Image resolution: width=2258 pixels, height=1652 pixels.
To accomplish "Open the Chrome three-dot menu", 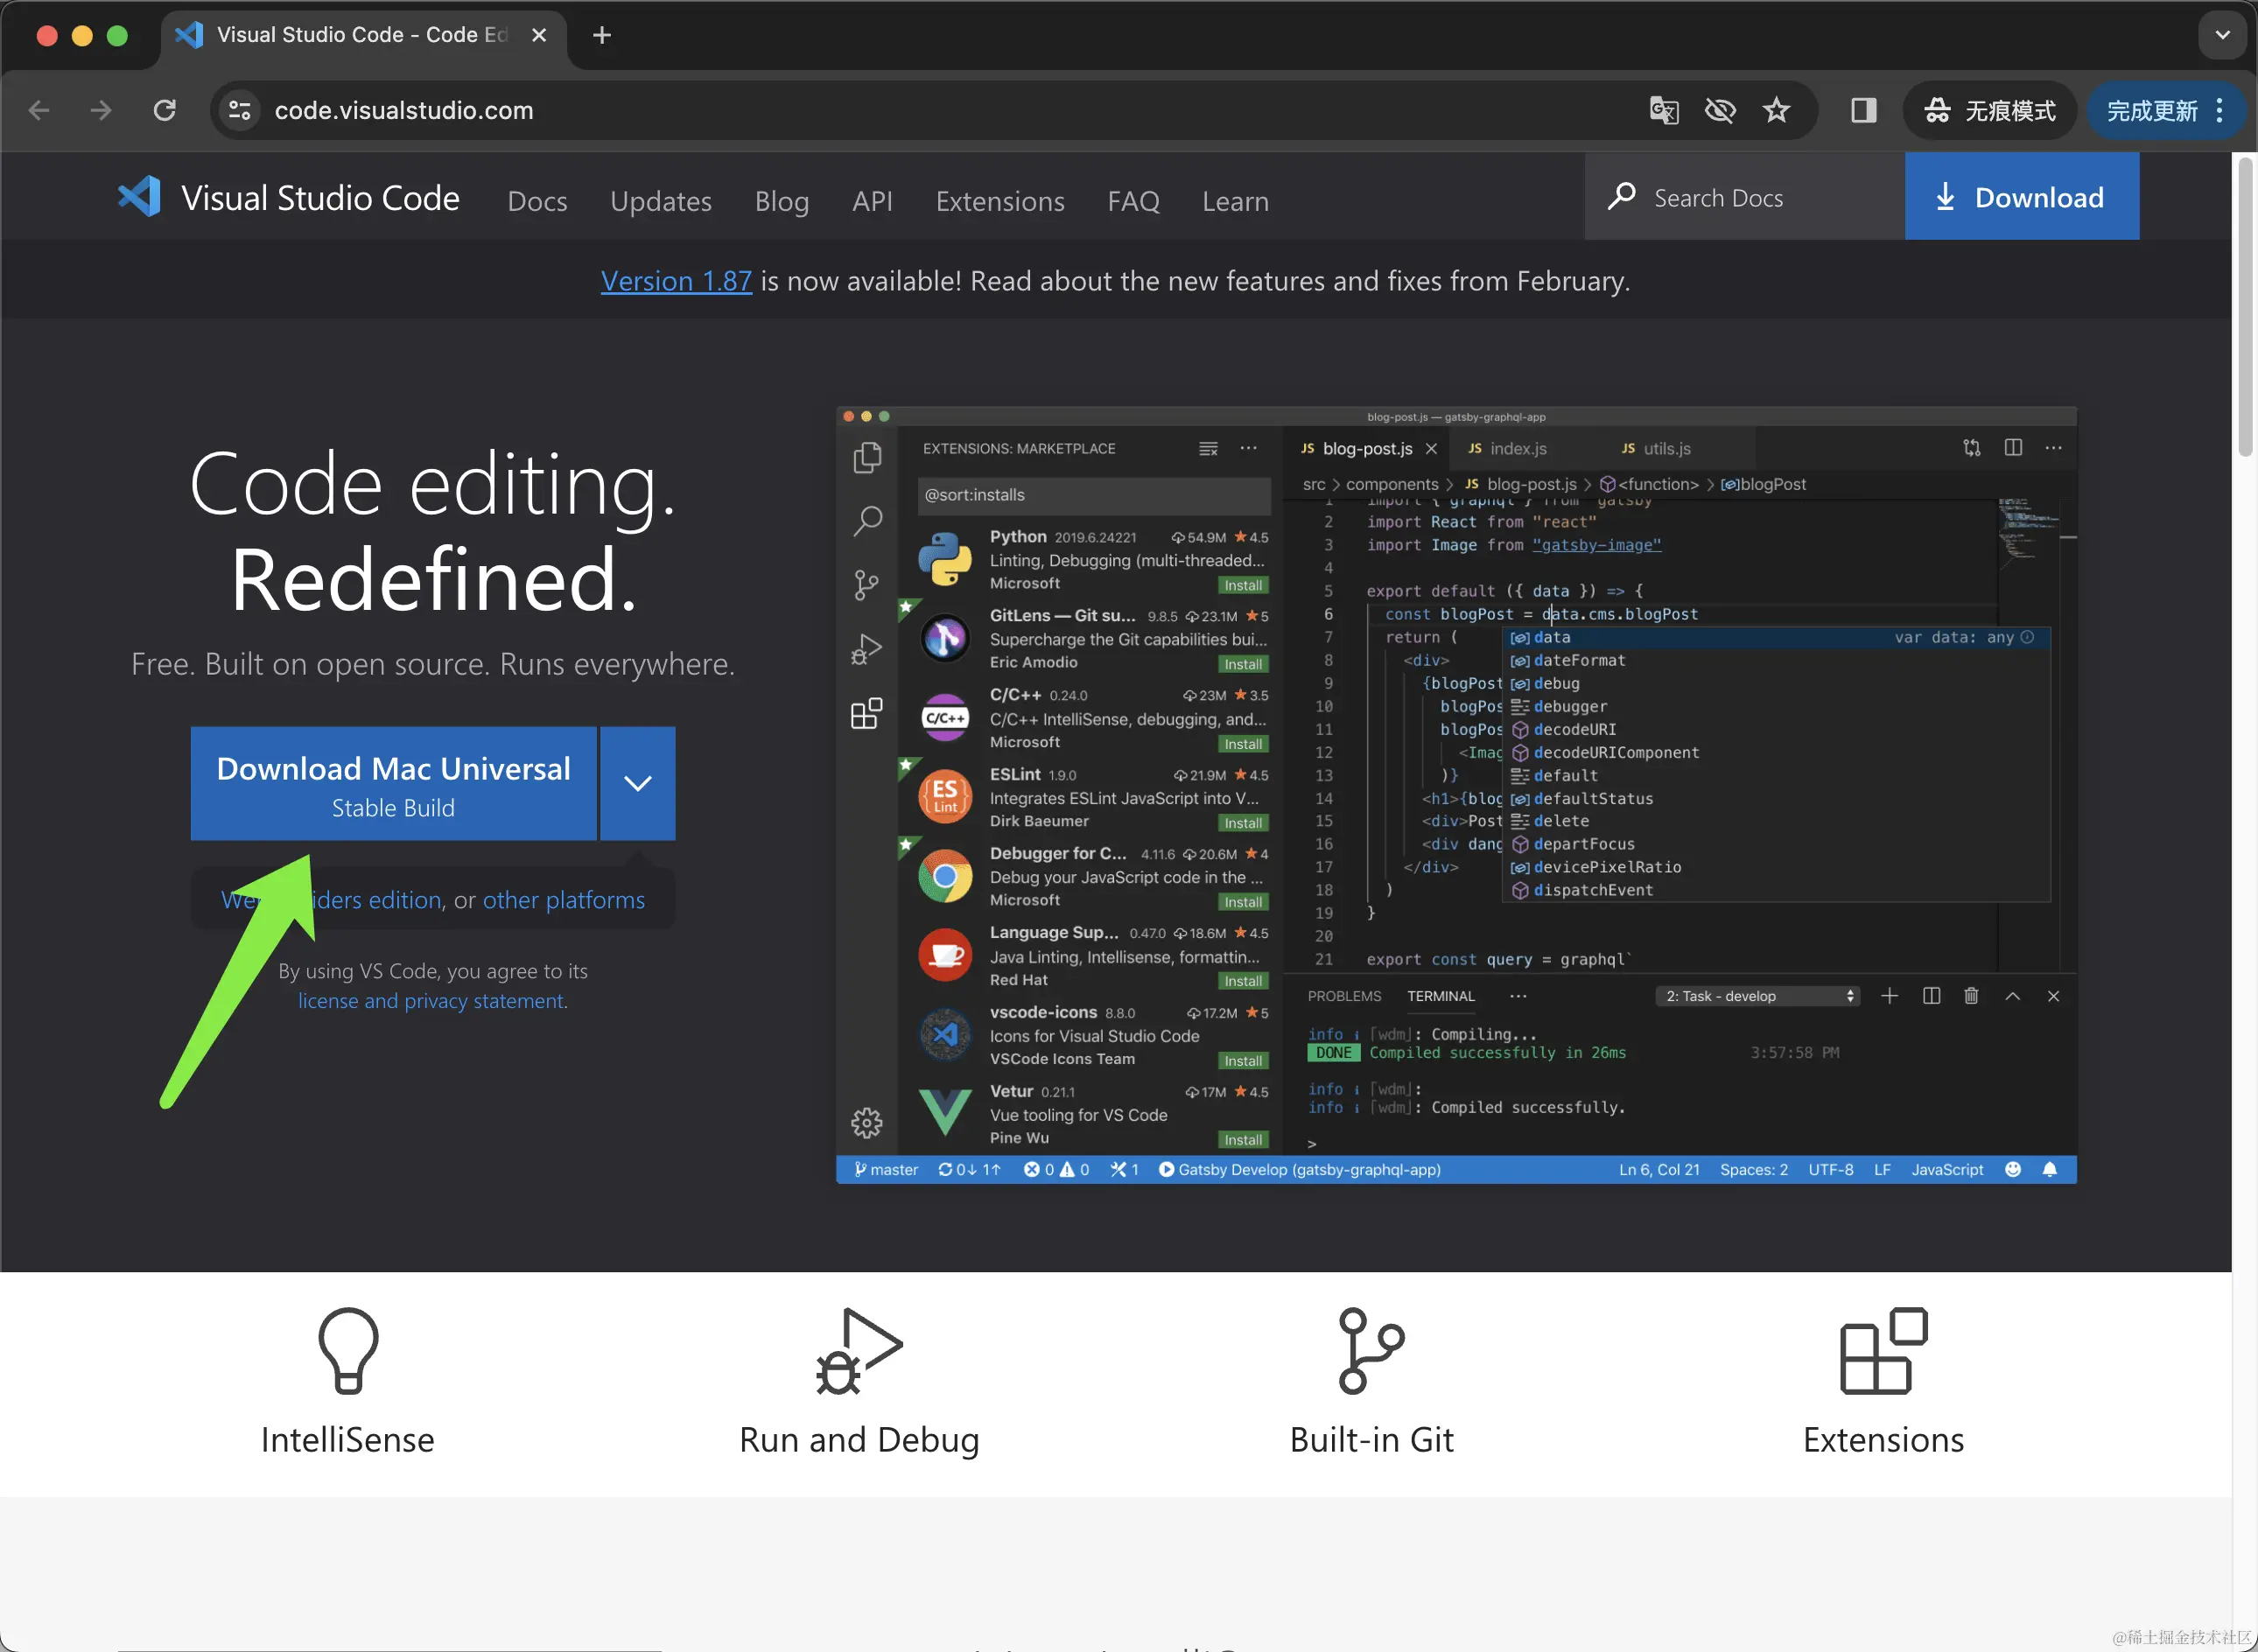I will point(2220,110).
